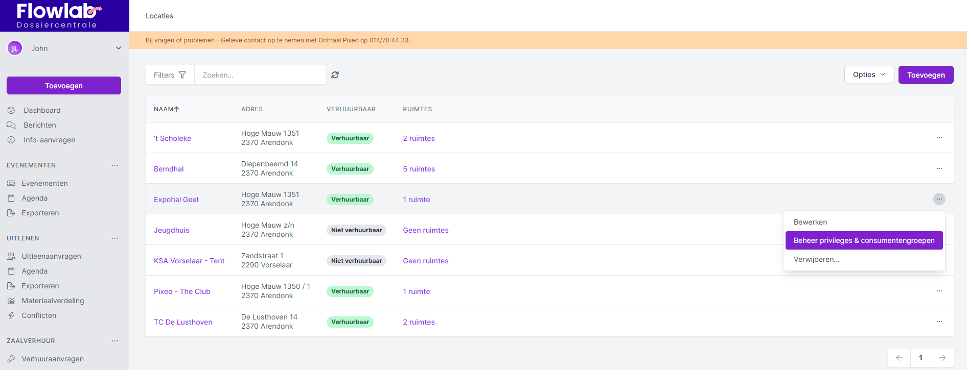Open row actions for 't Scholeke

click(x=939, y=138)
